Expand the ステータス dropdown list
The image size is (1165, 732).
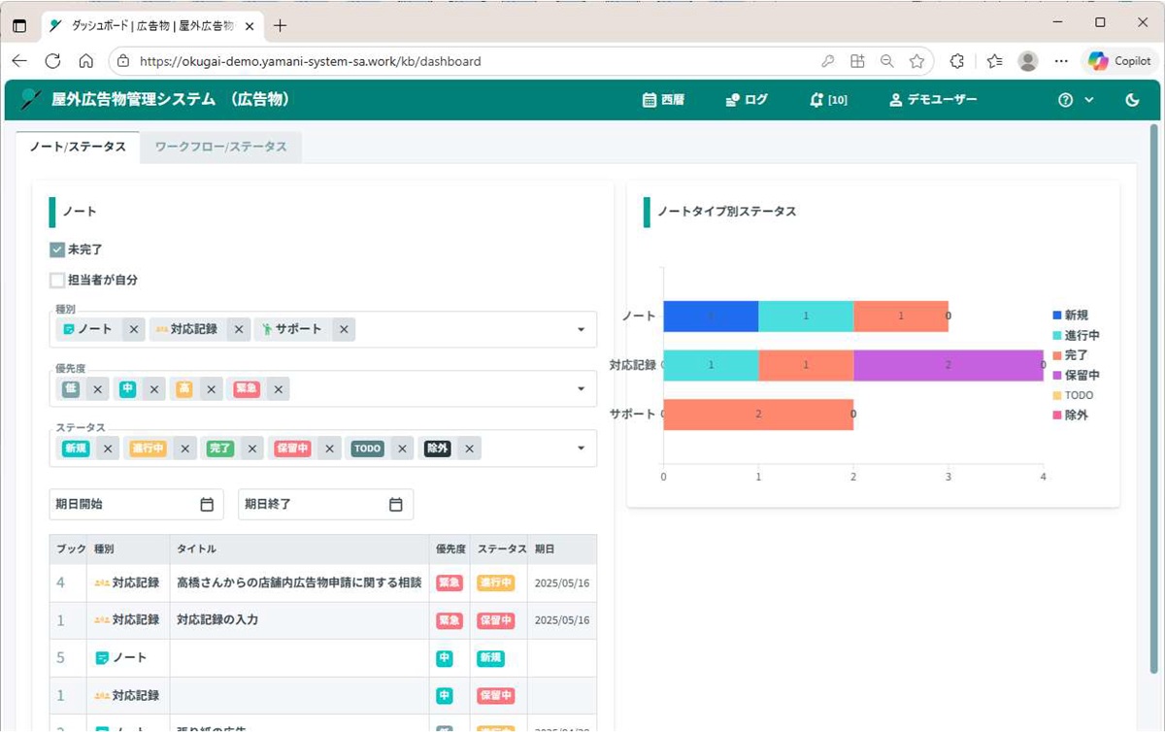(x=581, y=449)
